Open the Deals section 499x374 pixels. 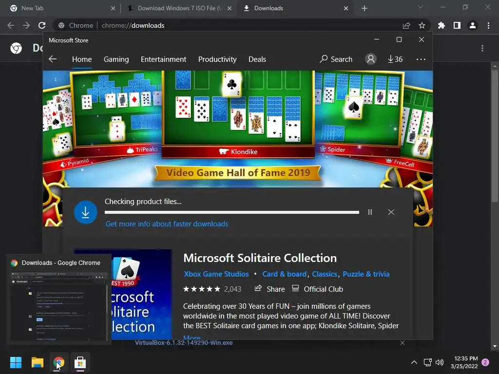(257, 59)
